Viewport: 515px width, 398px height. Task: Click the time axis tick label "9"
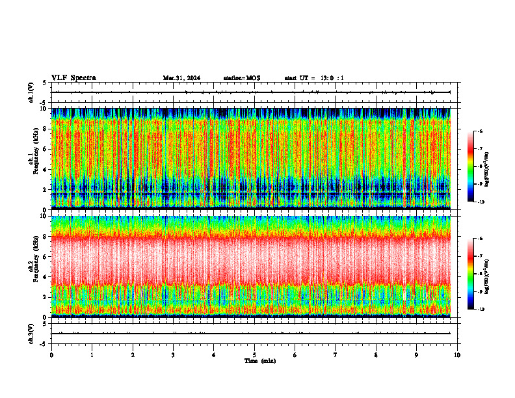tap(416, 355)
